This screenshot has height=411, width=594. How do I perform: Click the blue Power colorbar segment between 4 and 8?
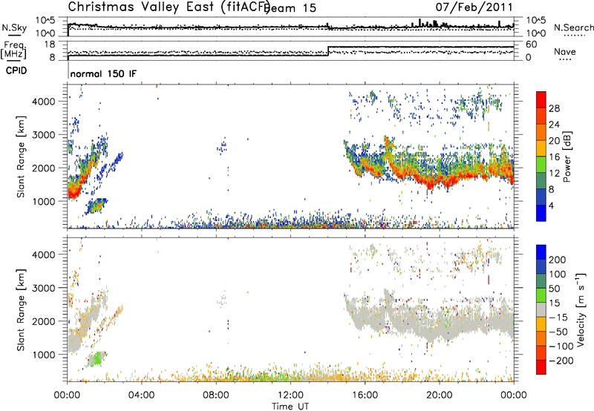tap(541, 197)
